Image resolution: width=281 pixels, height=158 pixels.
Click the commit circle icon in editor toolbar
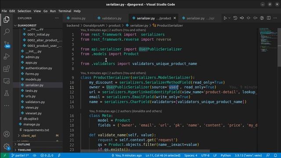[x=249, y=18]
